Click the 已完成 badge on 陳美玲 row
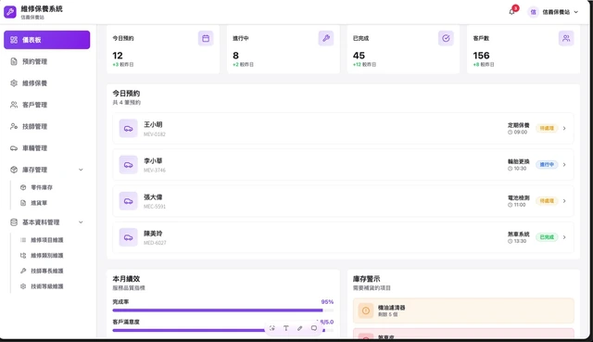The width and height of the screenshot is (593, 342). click(x=547, y=237)
